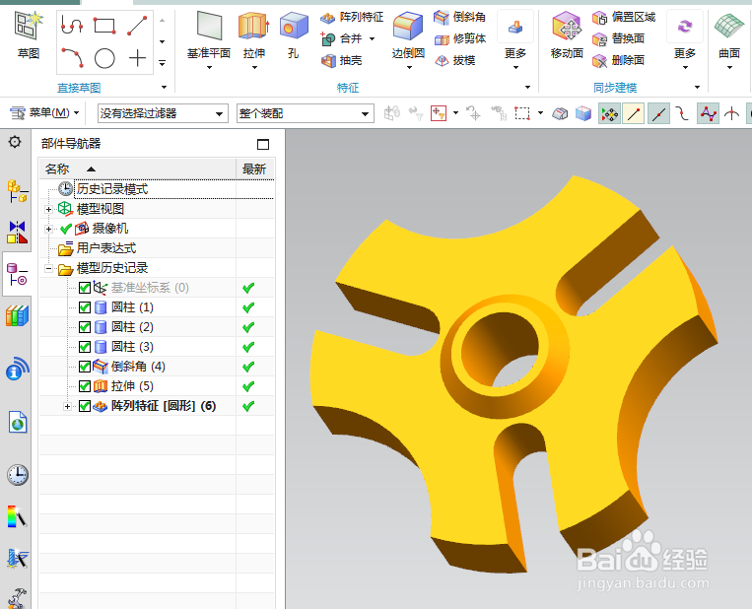Expand the 阵列特征 [圆形] (6) node
This screenshot has width=752, height=609.
(x=68, y=406)
